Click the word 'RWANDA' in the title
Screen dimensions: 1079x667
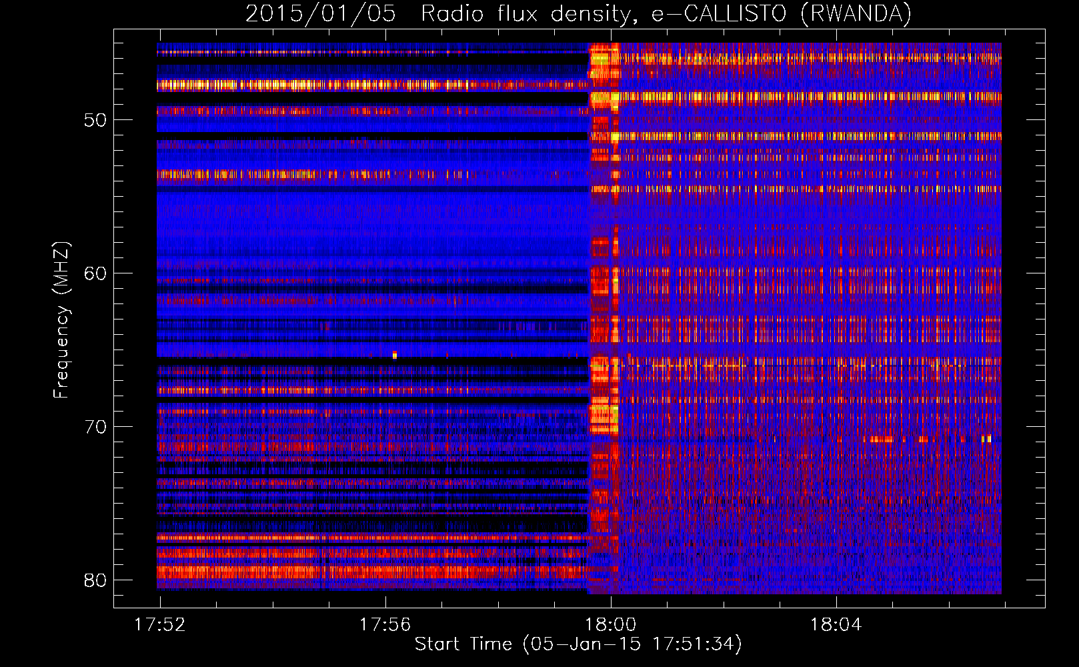point(854,13)
